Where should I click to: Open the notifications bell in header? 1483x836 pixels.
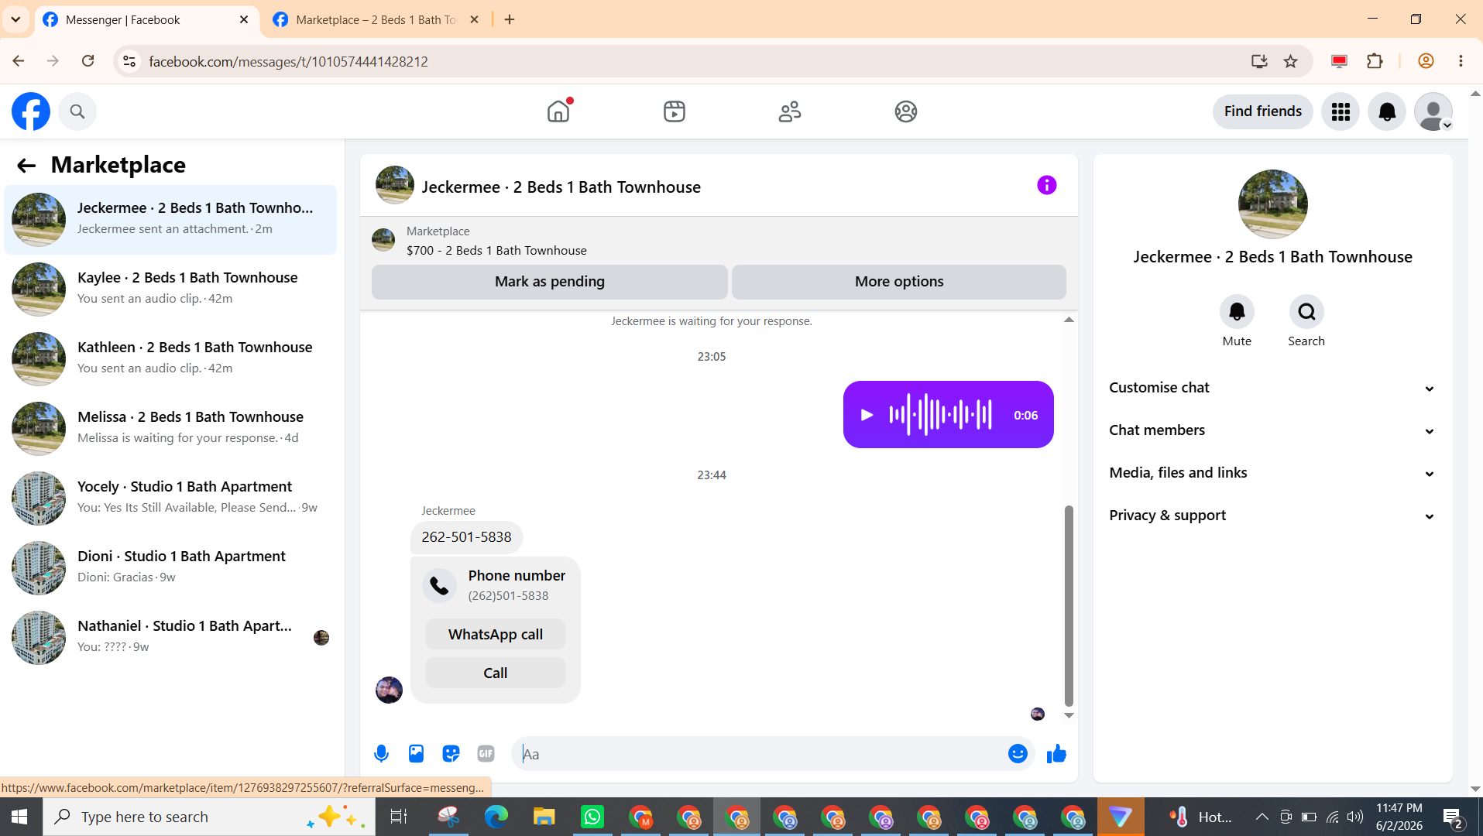(1387, 111)
